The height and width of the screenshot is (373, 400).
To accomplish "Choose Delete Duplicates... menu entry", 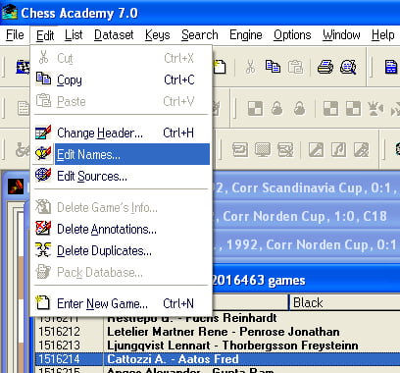I will (121, 250).
